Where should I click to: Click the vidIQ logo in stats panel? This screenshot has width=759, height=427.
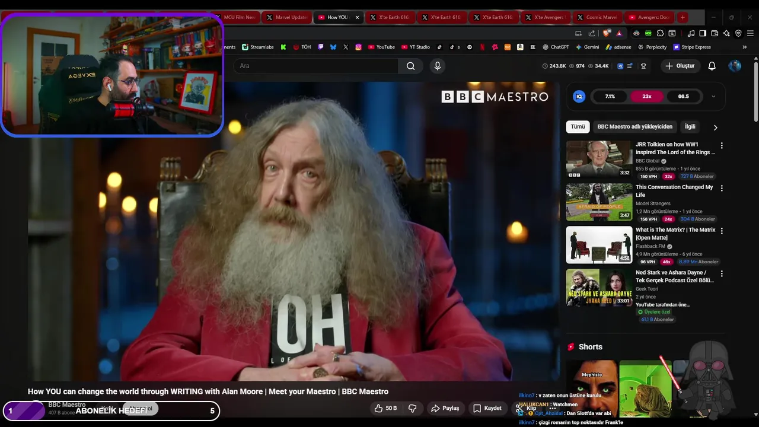[x=579, y=96]
